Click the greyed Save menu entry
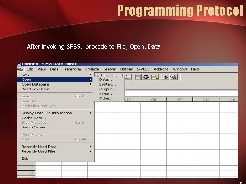The image size is (246, 184). coord(56,96)
